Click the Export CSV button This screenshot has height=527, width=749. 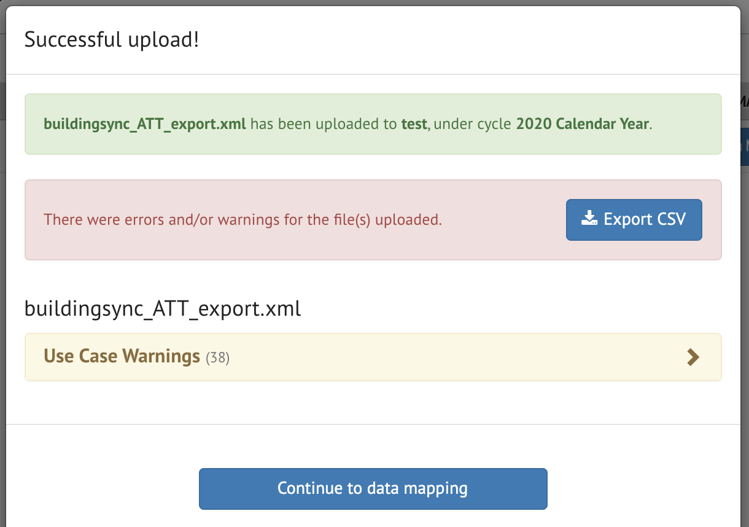click(634, 219)
